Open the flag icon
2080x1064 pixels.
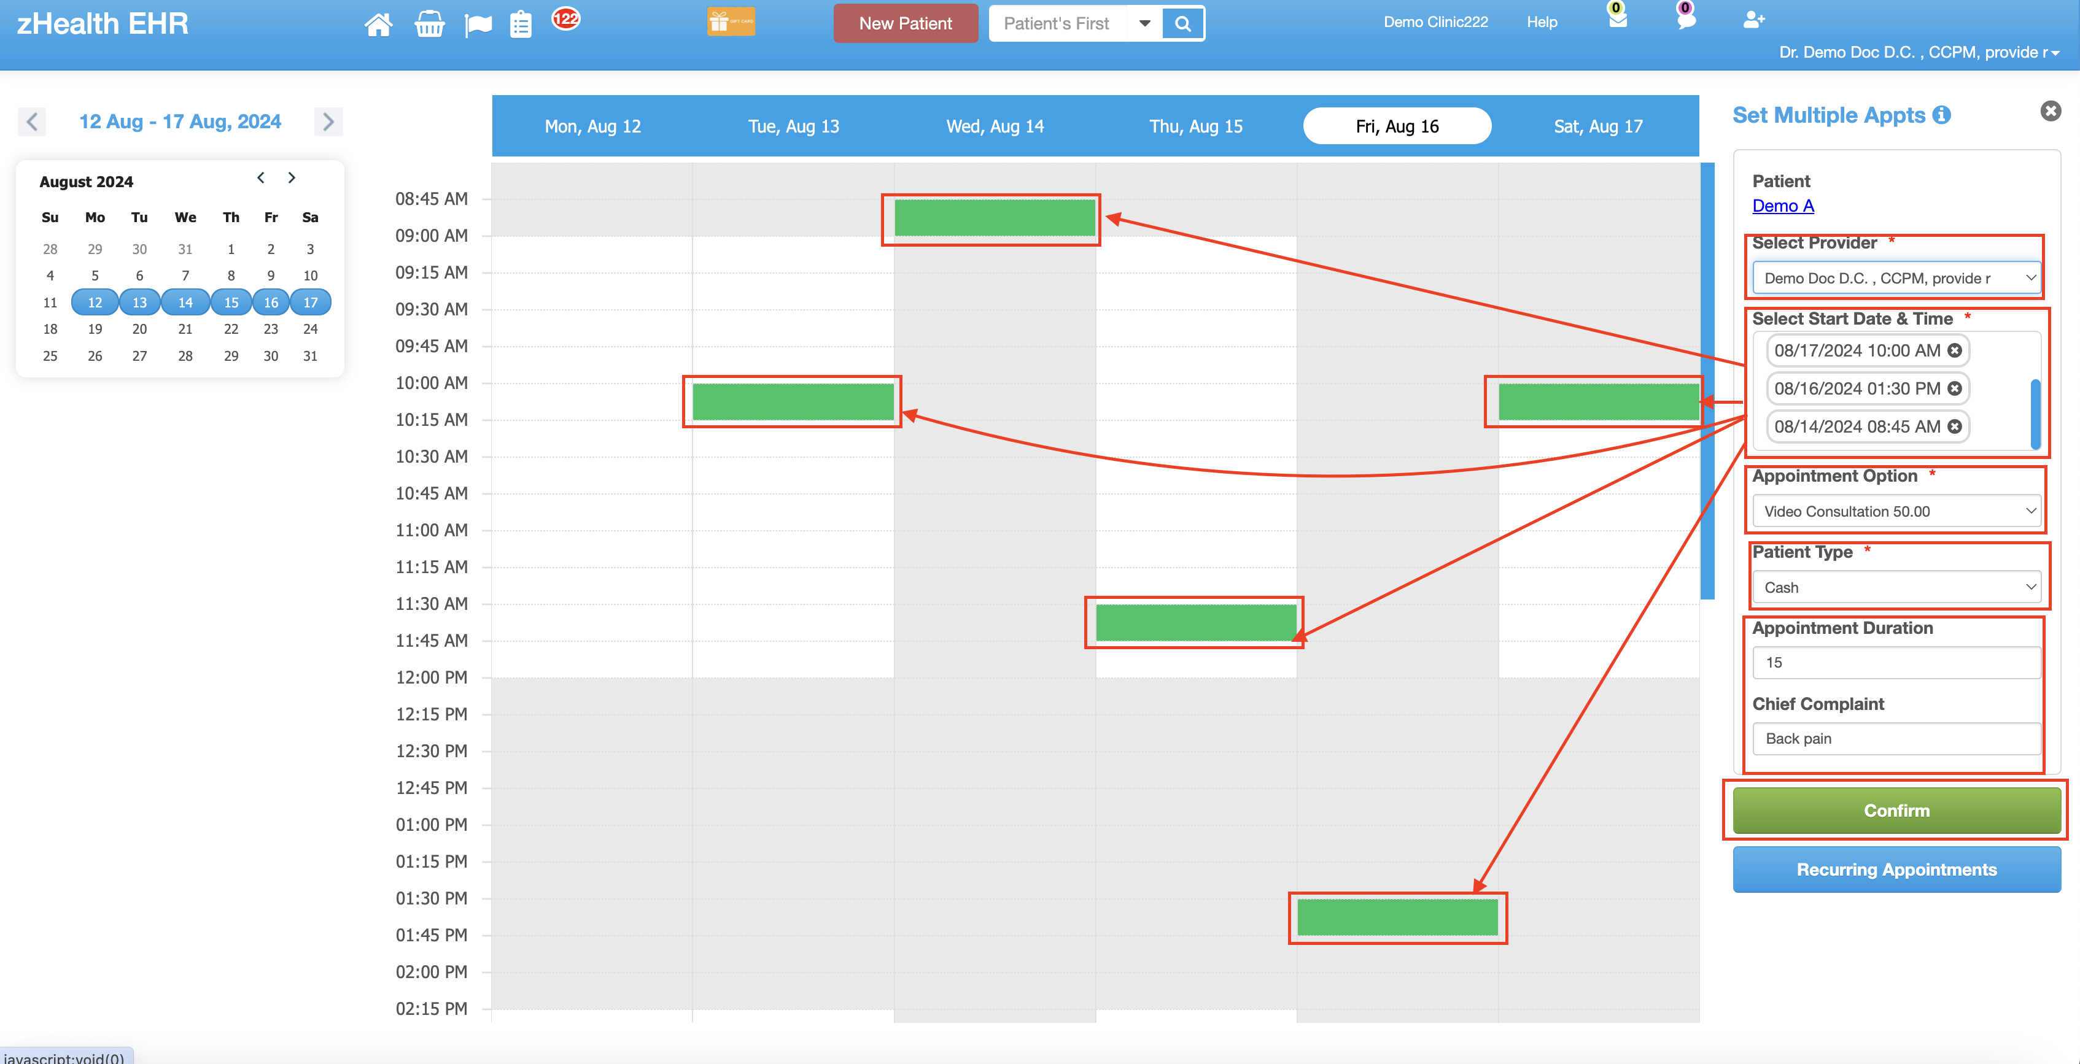coord(478,25)
